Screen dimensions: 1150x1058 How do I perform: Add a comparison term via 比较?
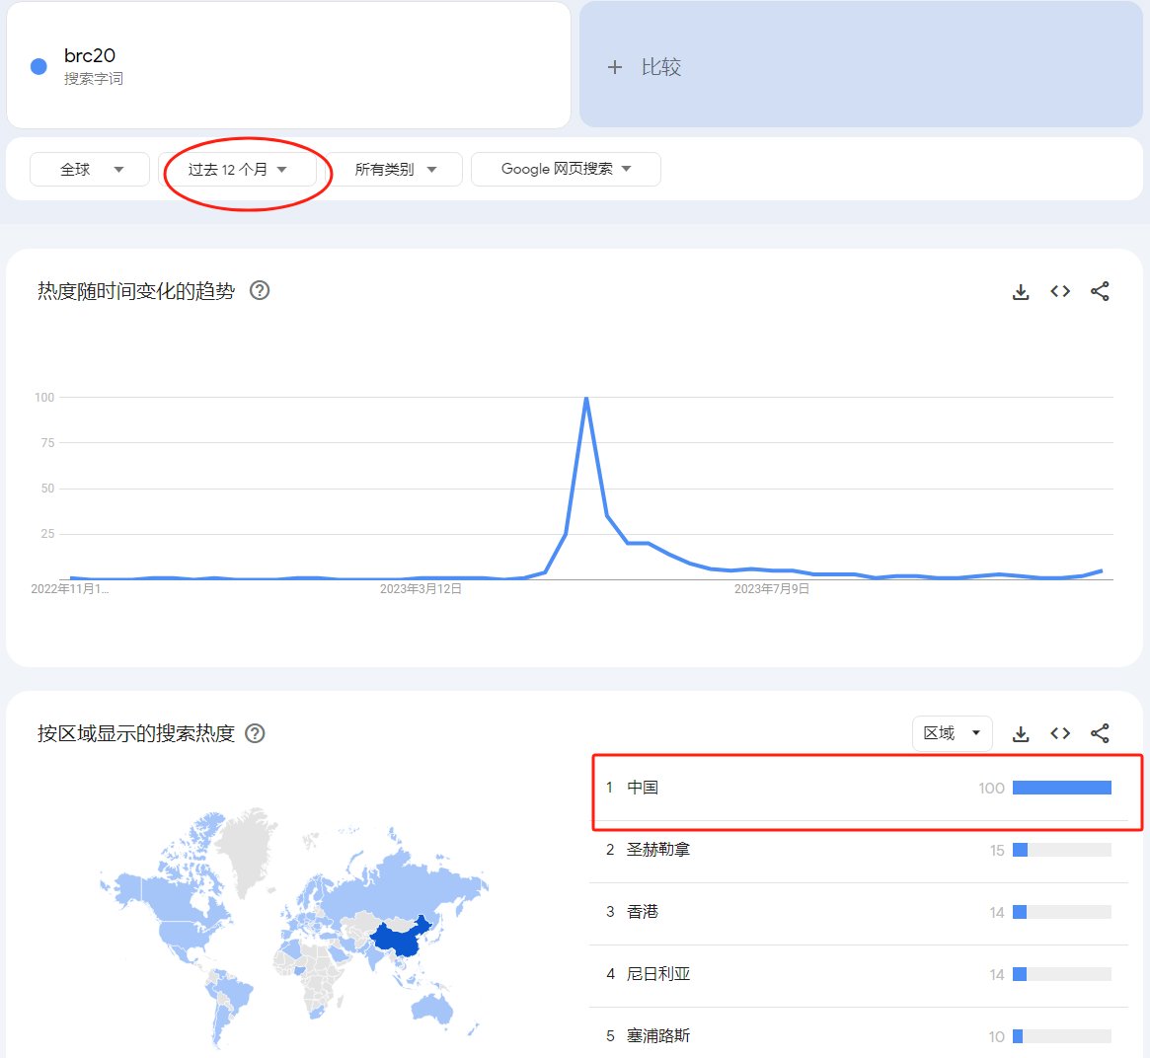[x=861, y=64]
